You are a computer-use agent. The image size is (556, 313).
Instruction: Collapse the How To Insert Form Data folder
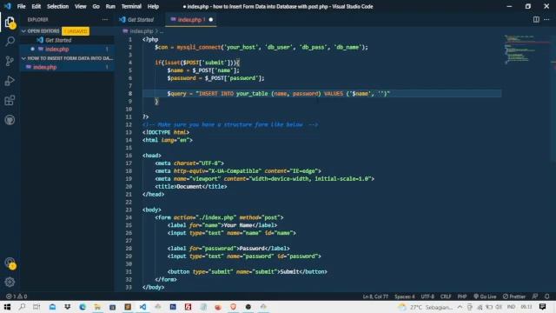pos(68,58)
